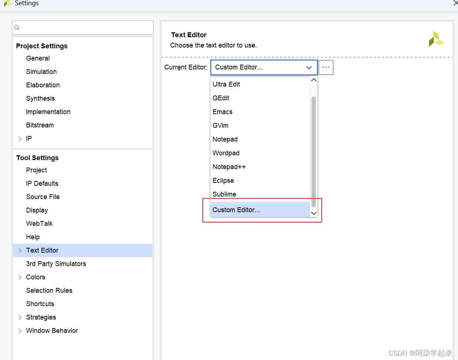Open WebTalk tool settings
This screenshot has width=458, height=360.
(39, 224)
